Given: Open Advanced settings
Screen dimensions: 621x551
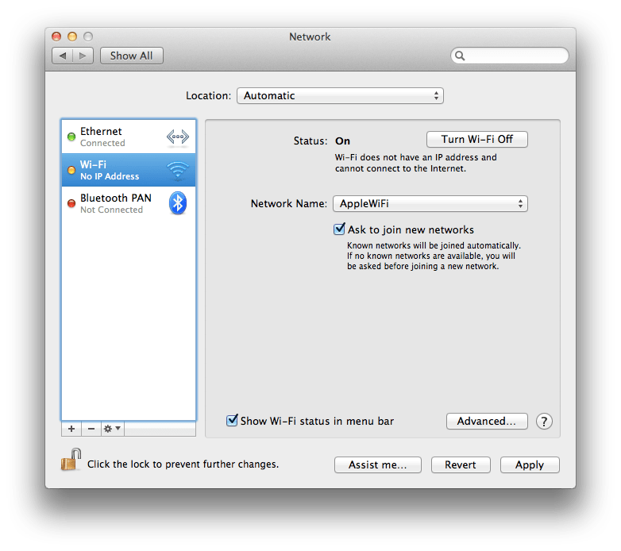Looking at the screenshot, I should (x=487, y=421).
